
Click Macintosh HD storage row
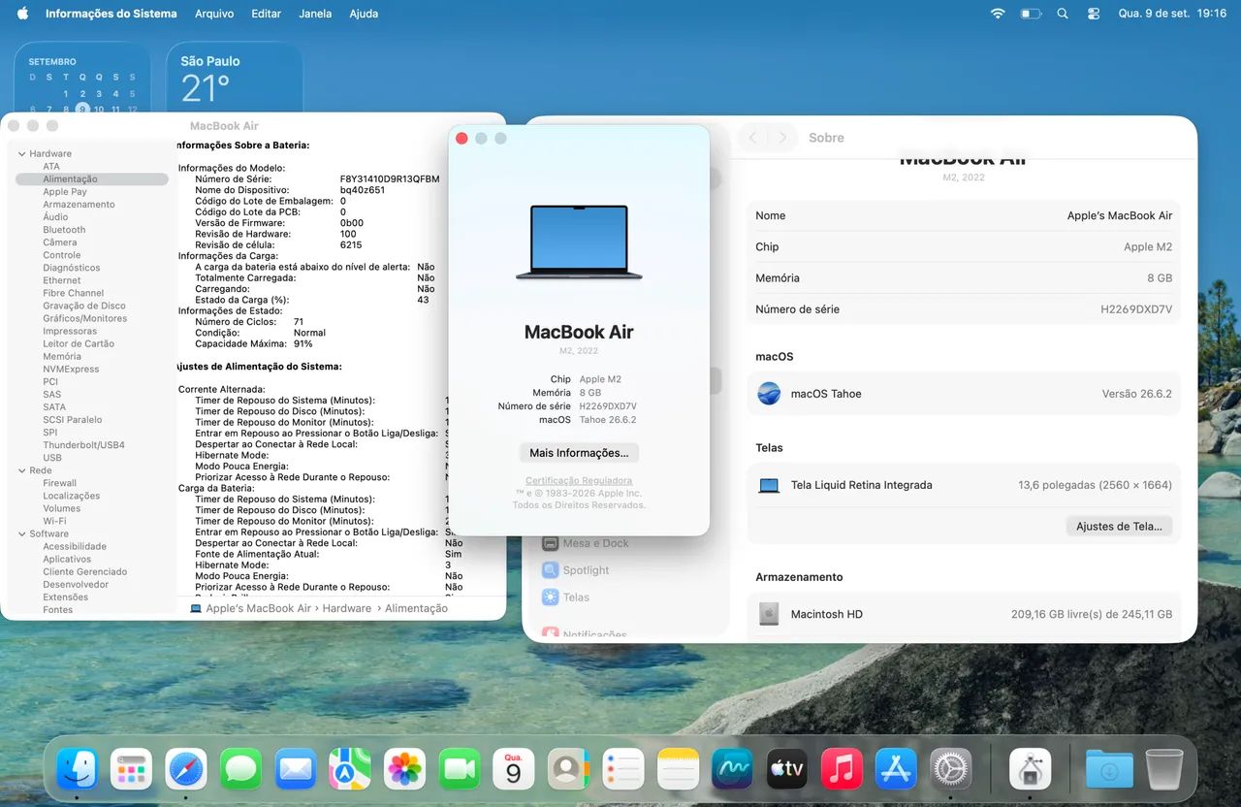pyautogui.click(x=964, y=614)
